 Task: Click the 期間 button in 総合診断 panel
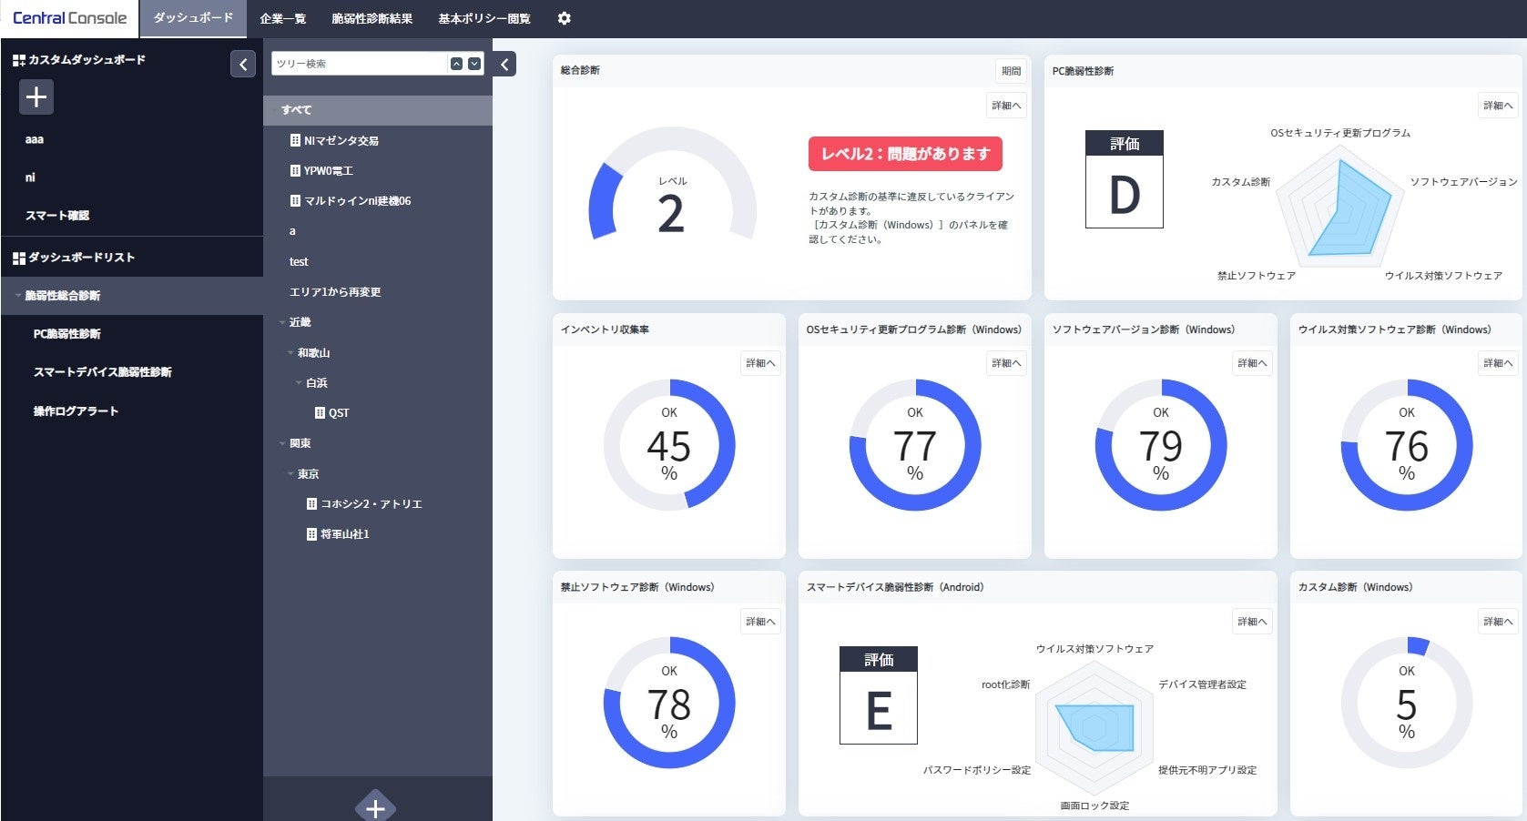[1011, 70]
